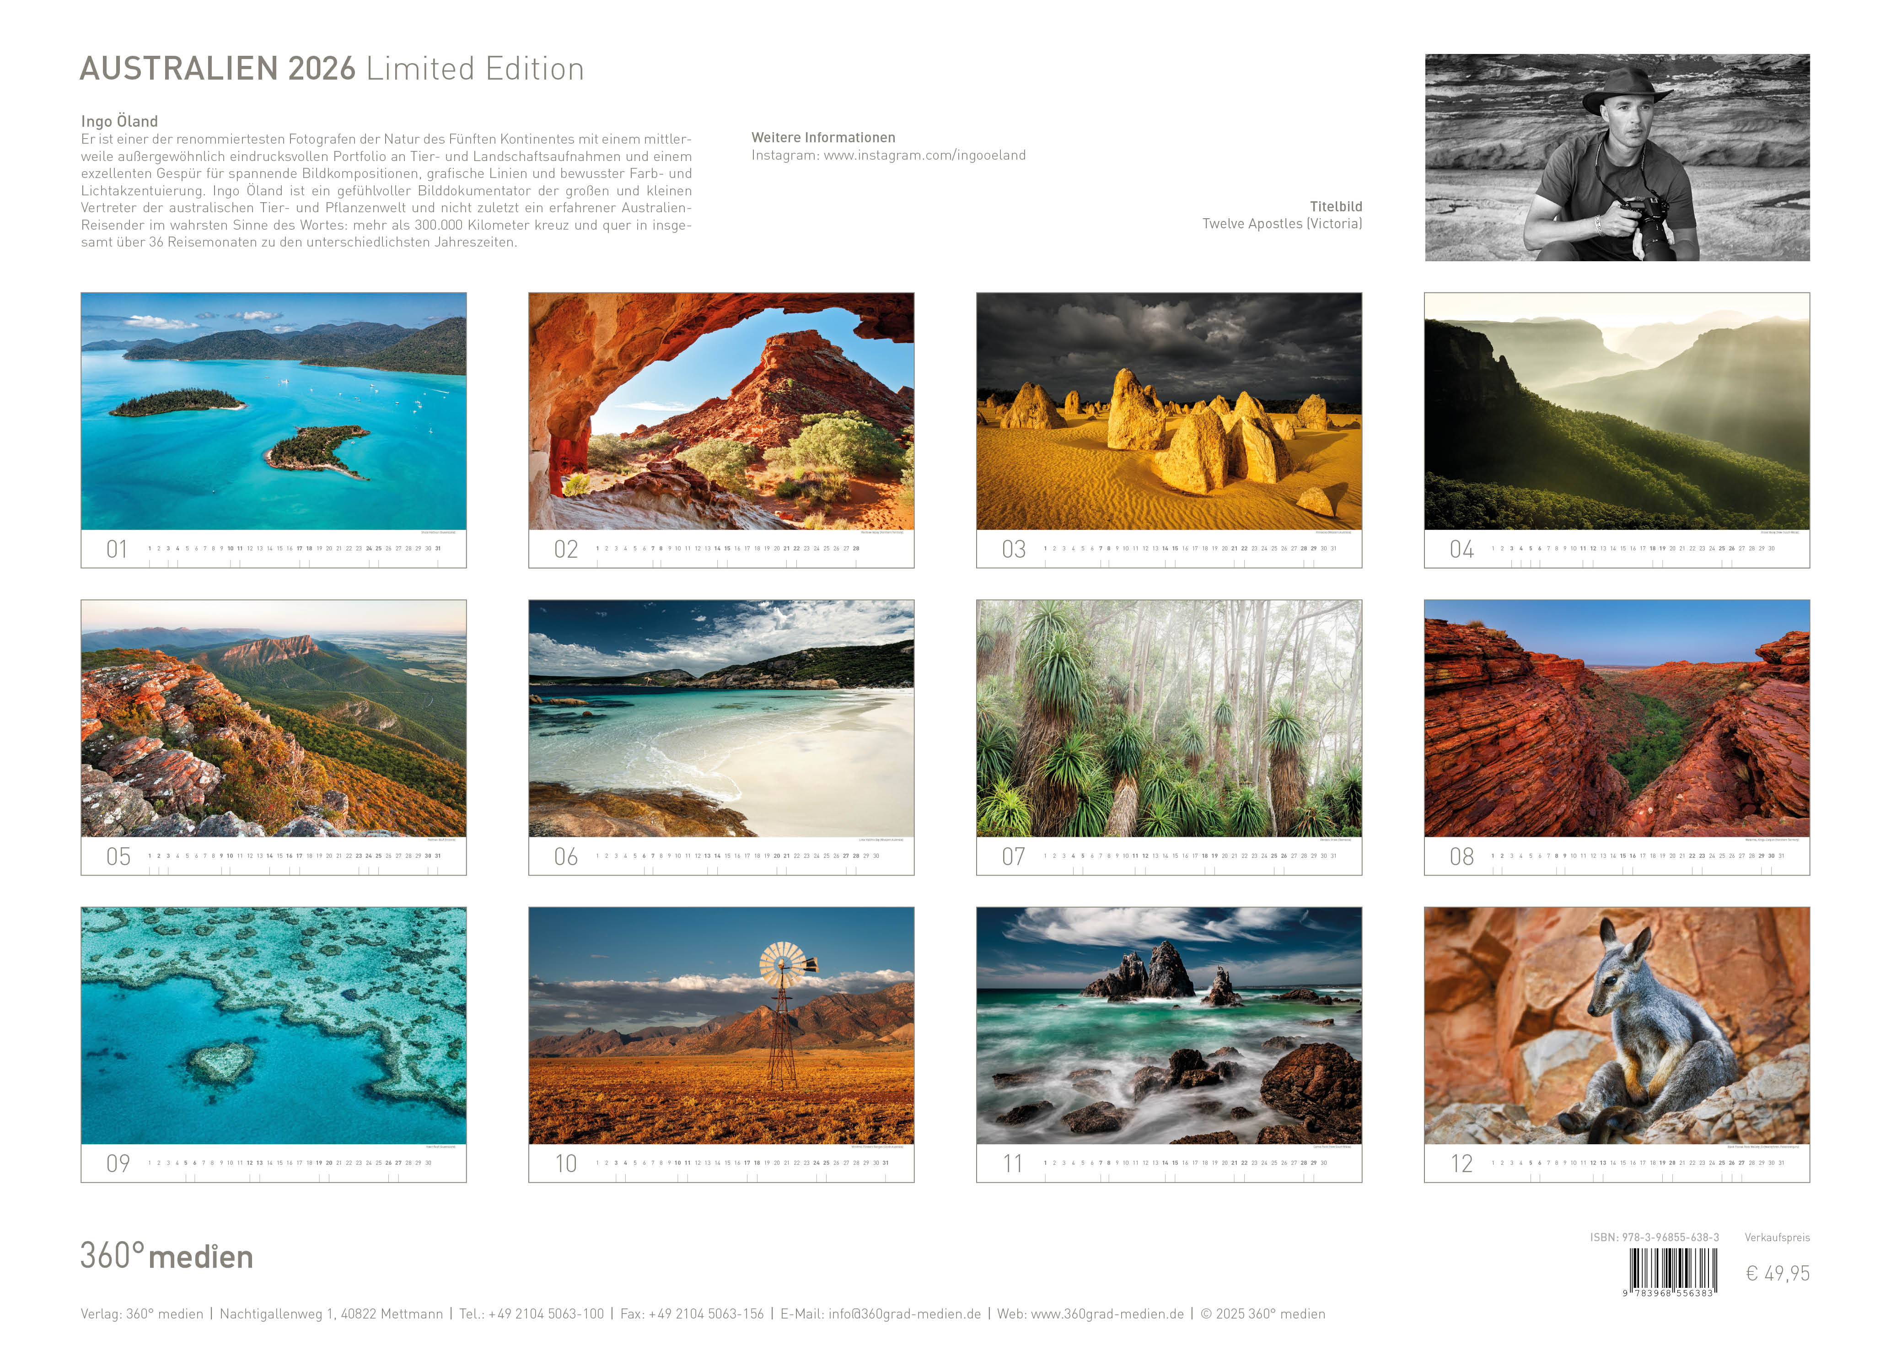
Task: Click the info@360grad-medien.de email address
Action: pos(904,1313)
